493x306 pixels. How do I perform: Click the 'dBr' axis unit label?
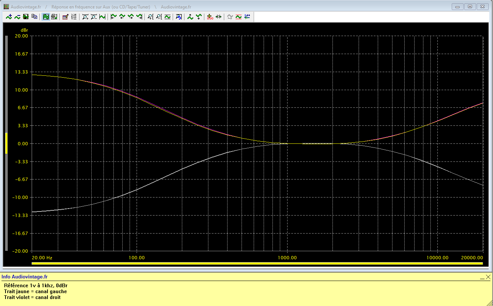(24, 30)
